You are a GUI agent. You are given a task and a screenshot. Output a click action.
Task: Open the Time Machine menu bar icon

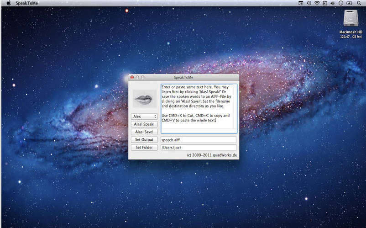point(309,3)
